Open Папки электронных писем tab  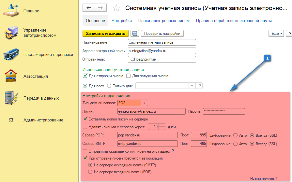click(164, 21)
